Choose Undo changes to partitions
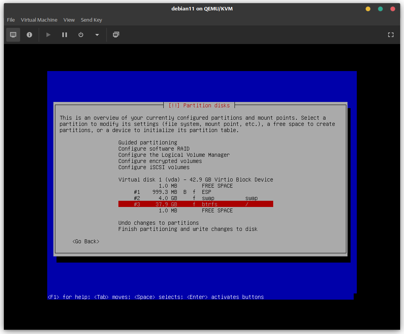 coord(158,223)
